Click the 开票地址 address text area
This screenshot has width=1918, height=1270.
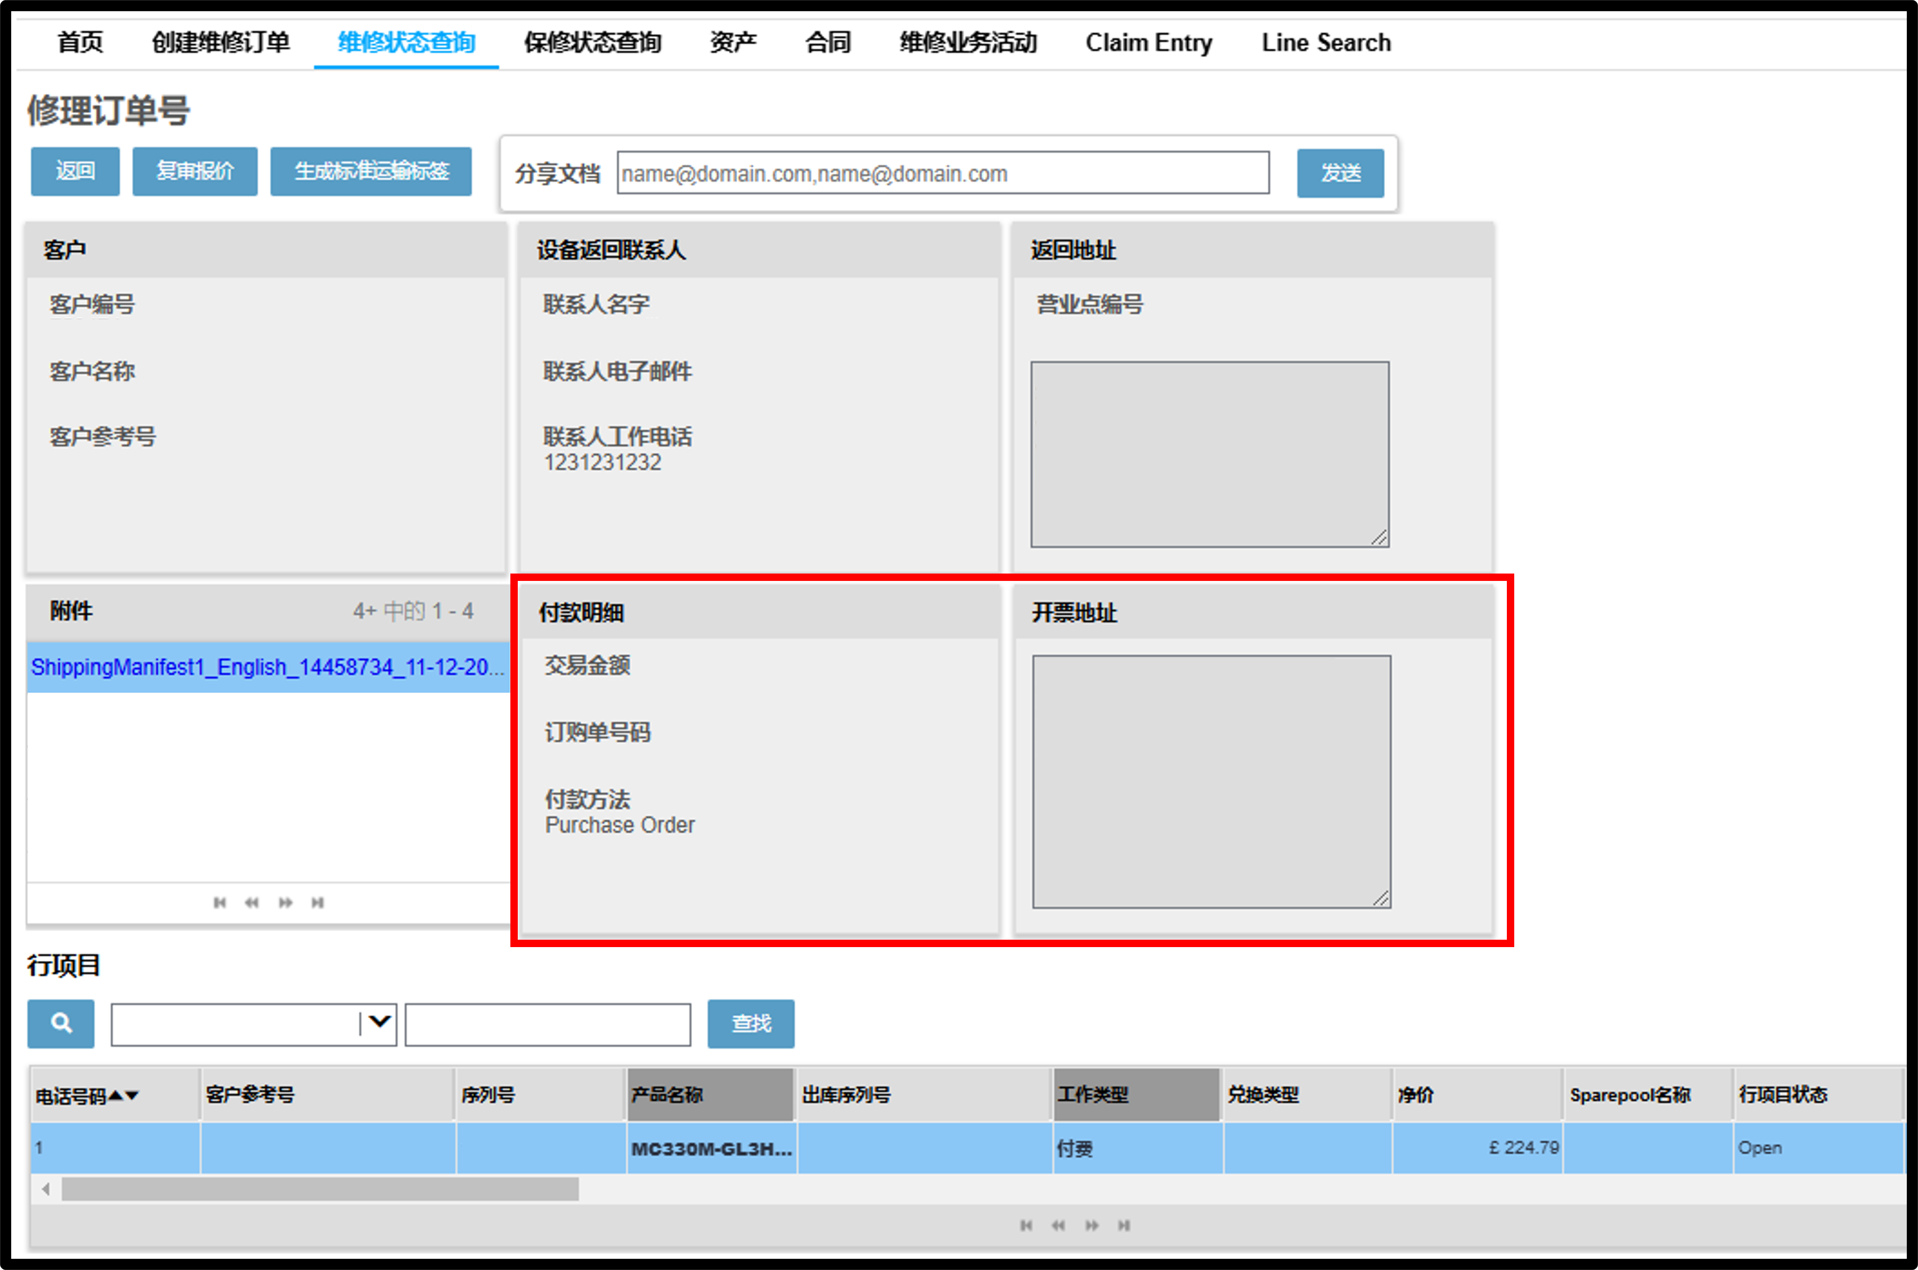coord(1212,781)
